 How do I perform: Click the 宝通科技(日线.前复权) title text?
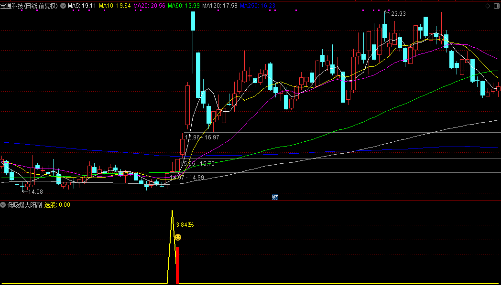29,6
